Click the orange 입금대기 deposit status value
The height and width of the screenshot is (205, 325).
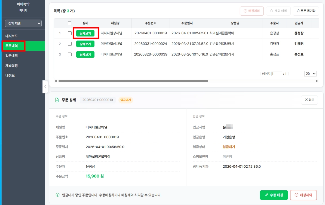pos(229,147)
